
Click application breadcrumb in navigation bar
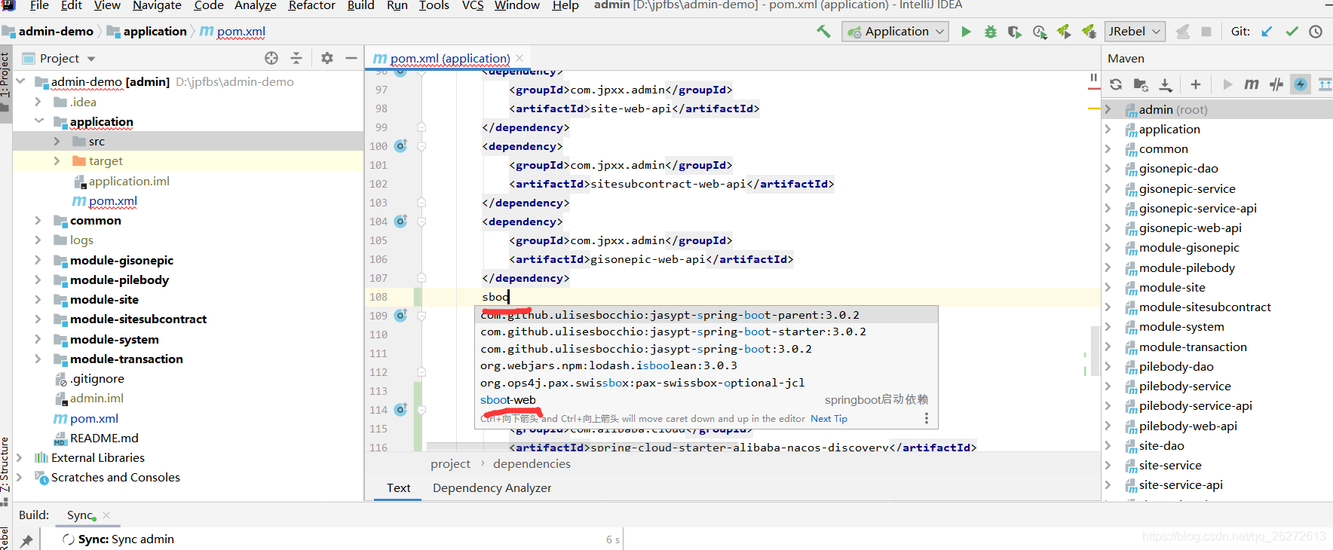[x=155, y=31]
